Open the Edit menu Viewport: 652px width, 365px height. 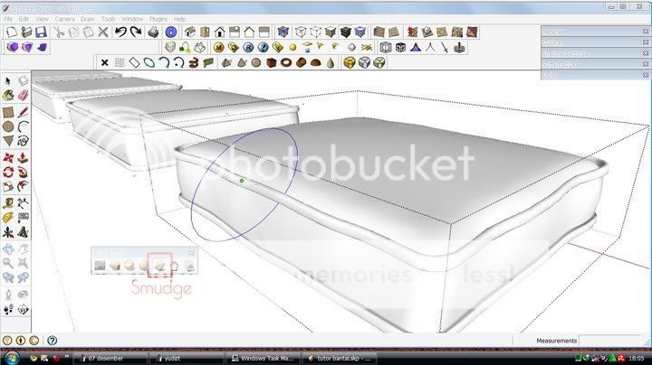click(24, 19)
